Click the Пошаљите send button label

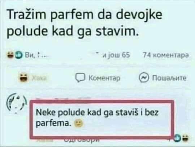coord(169,78)
